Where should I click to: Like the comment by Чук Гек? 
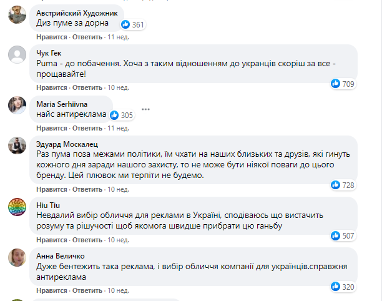pyautogui.click(x=49, y=87)
